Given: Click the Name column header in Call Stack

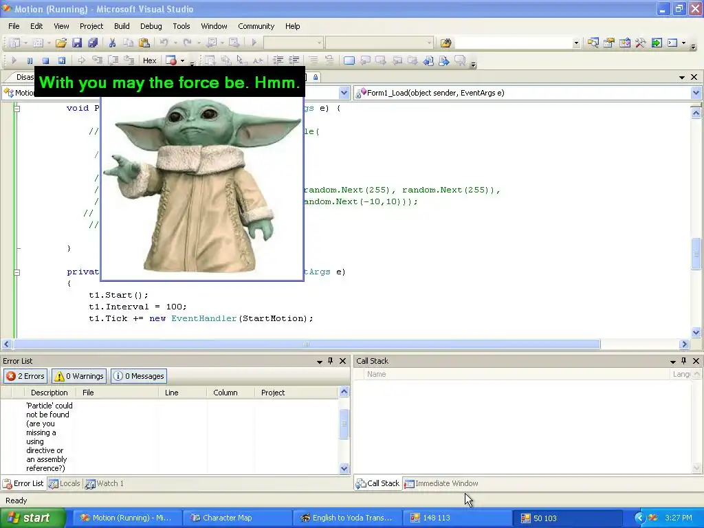Looking at the screenshot, I should (x=516, y=374).
